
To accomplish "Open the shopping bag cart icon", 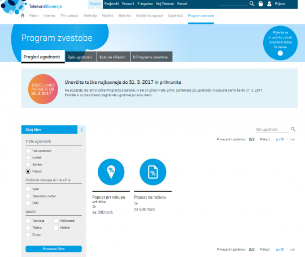I will pyautogui.click(x=260, y=4).
